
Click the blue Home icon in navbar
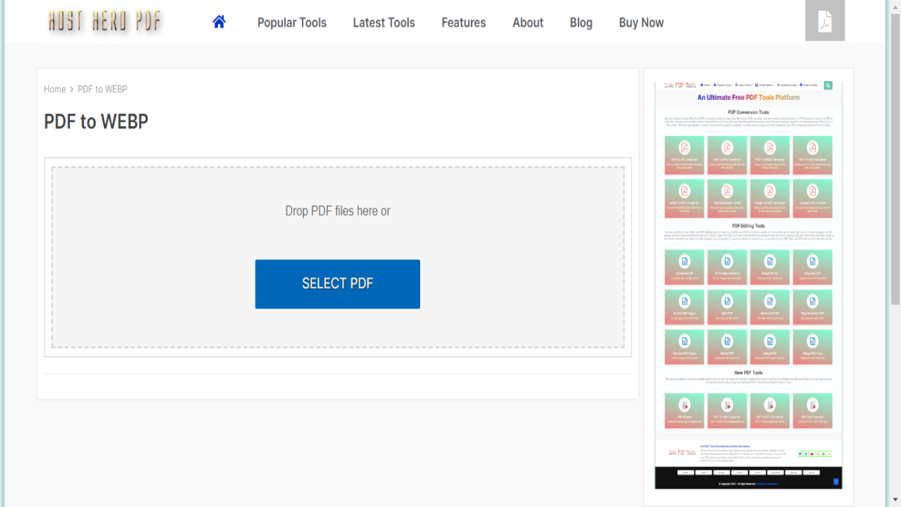click(219, 22)
